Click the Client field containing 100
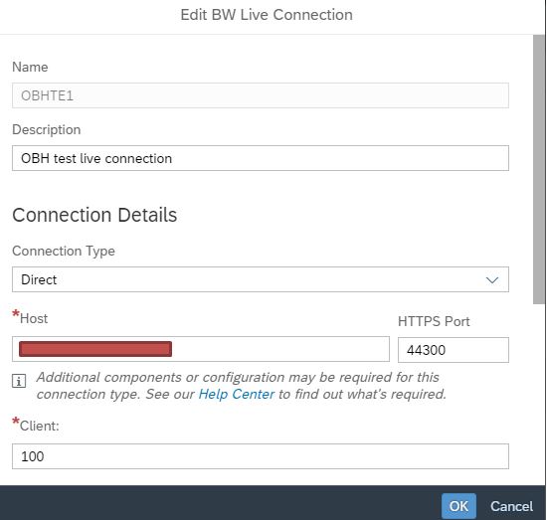This screenshot has width=547, height=520. (261, 456)
